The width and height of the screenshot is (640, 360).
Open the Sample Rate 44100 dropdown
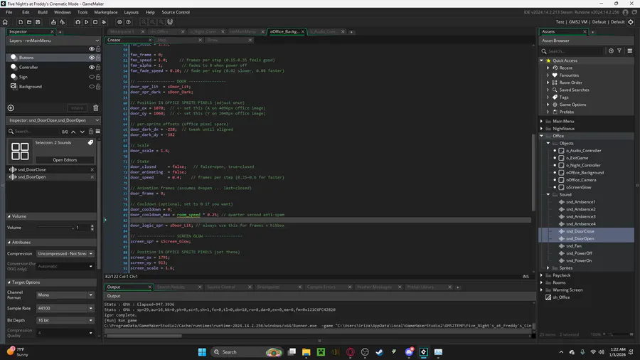coord(65,308)
